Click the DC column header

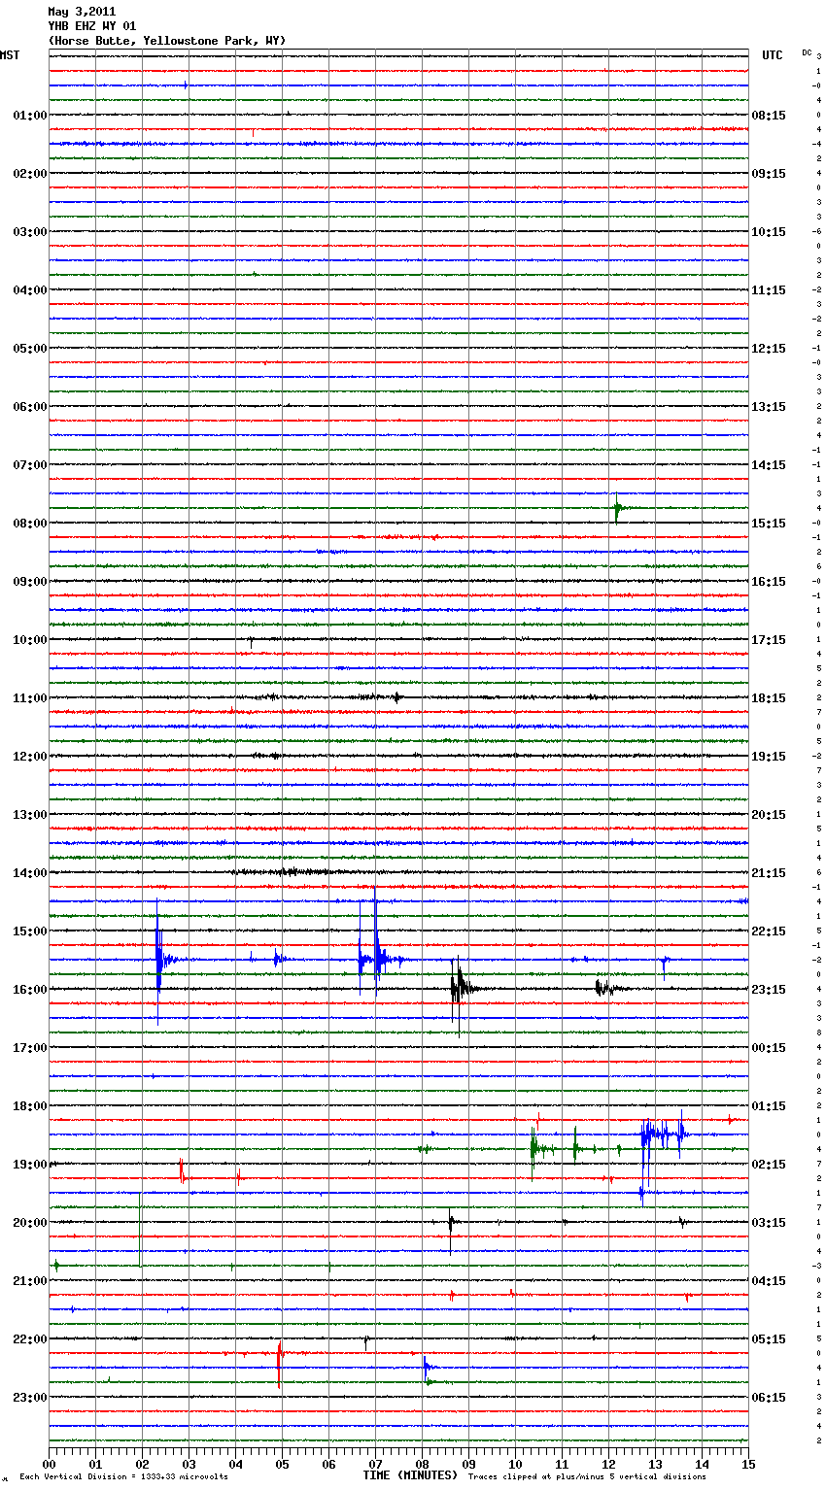[x=807, y=51]
